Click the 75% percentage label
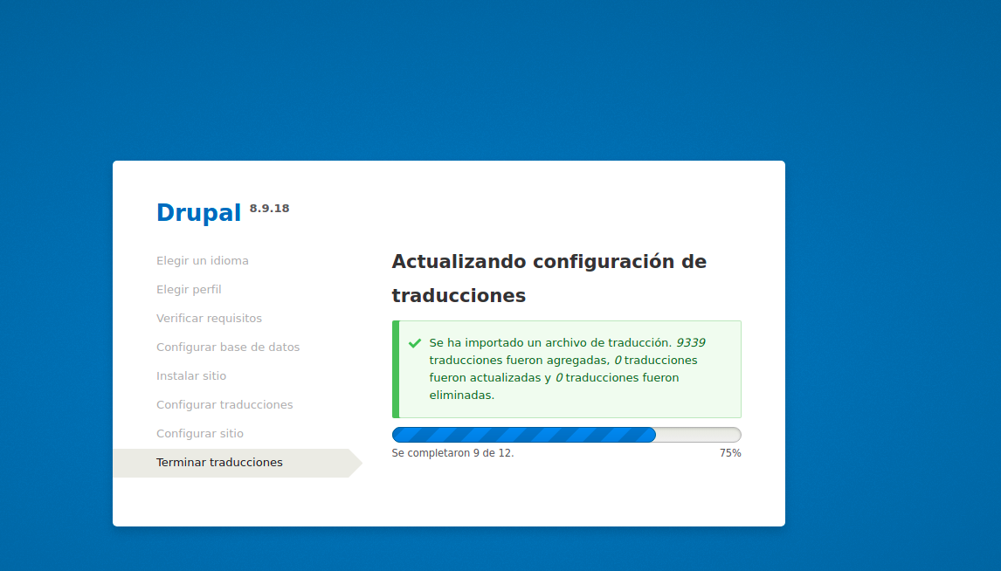The image size is (1001, 571). click(x=730, y=452)
